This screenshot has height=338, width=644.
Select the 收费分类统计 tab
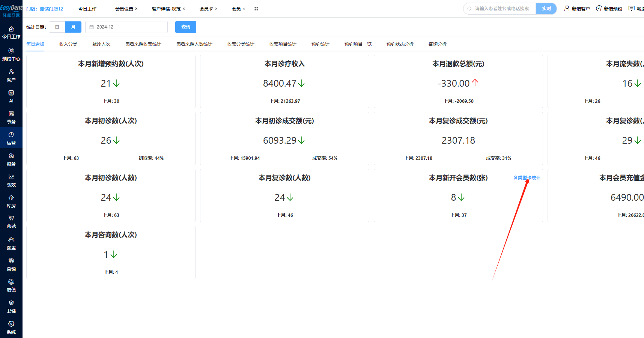(241, 44)
